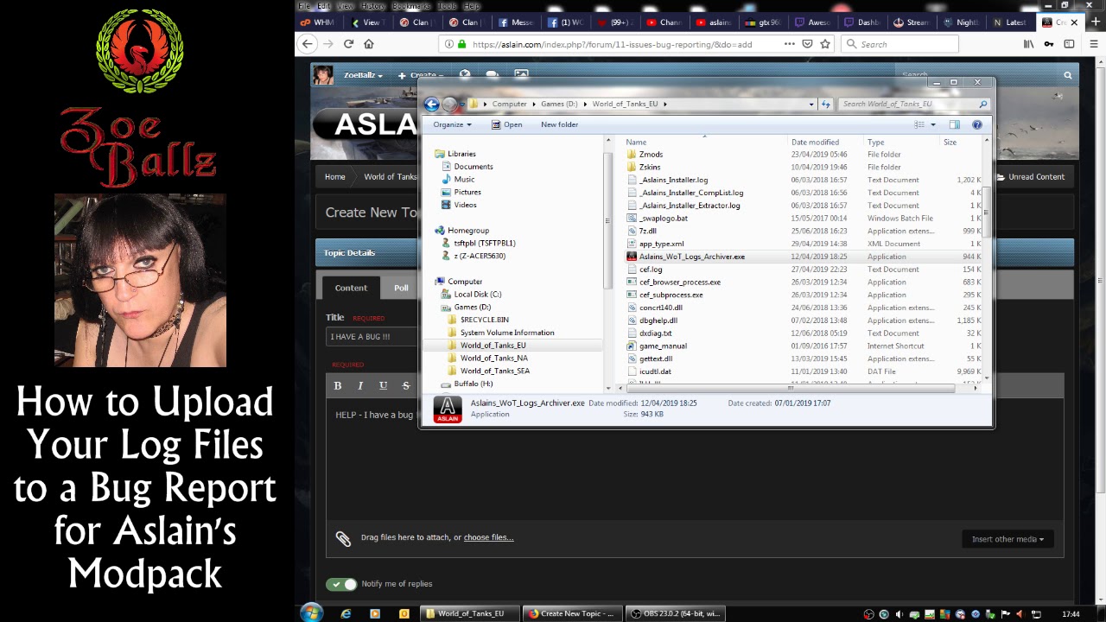Click the paperclip attachment icon
Viewport: 1106px width, 622px height.
[343, 538]
